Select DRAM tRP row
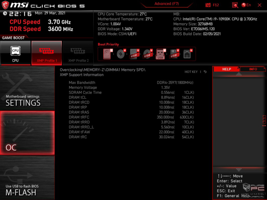 click(131, 107)
